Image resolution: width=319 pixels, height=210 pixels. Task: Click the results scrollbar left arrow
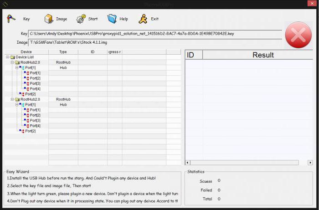tap(187, 163)
